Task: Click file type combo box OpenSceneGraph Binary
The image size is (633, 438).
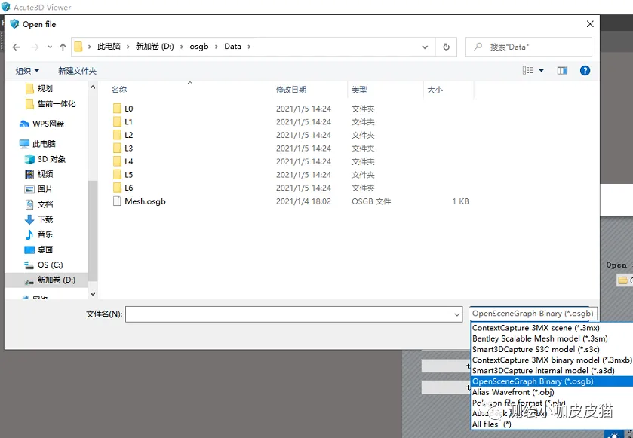Action: (533, 314)
